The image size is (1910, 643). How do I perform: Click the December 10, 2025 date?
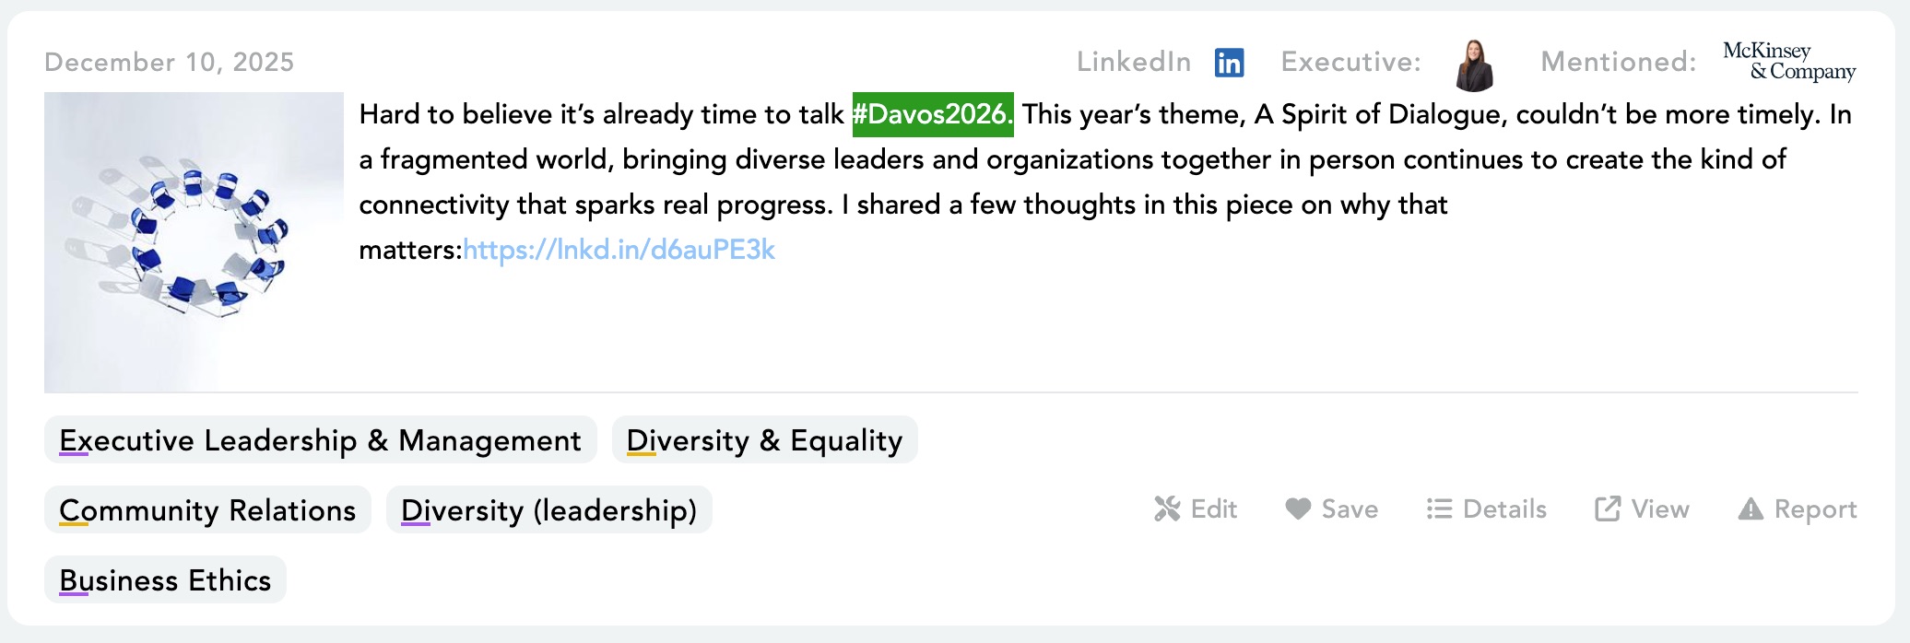(x=170, y=62)
